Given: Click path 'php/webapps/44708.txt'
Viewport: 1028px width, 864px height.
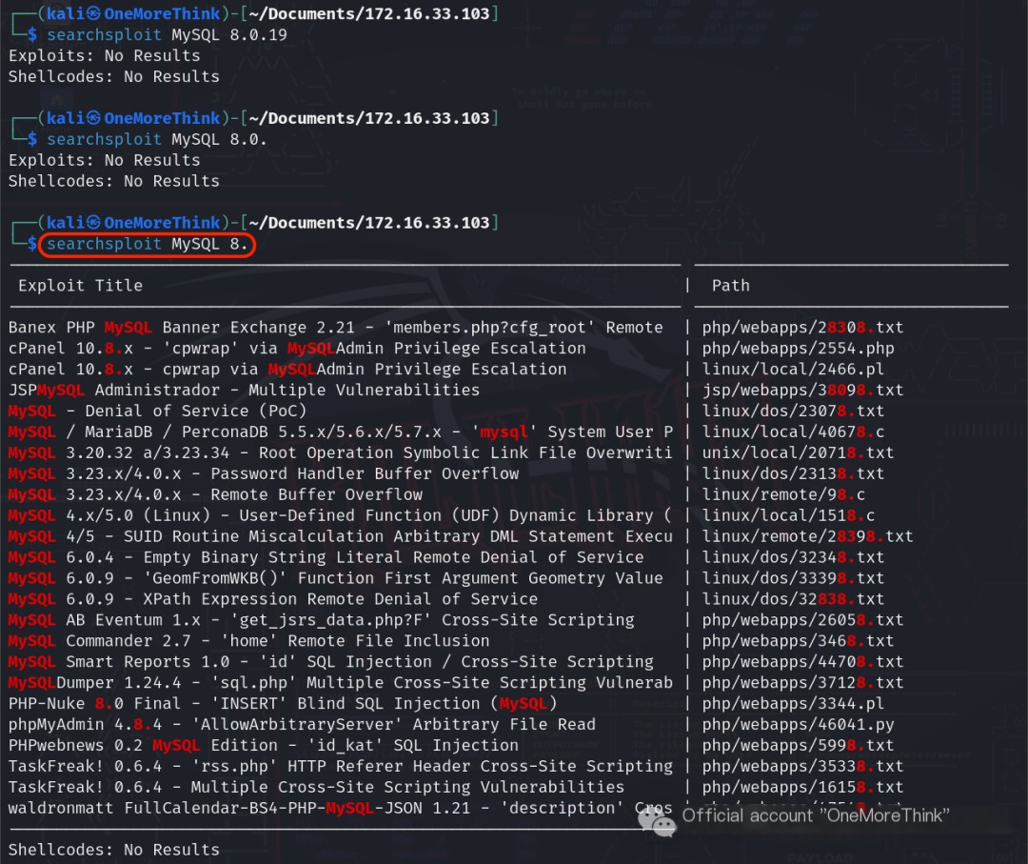Looking at the screenshot, I should (802, 663).
